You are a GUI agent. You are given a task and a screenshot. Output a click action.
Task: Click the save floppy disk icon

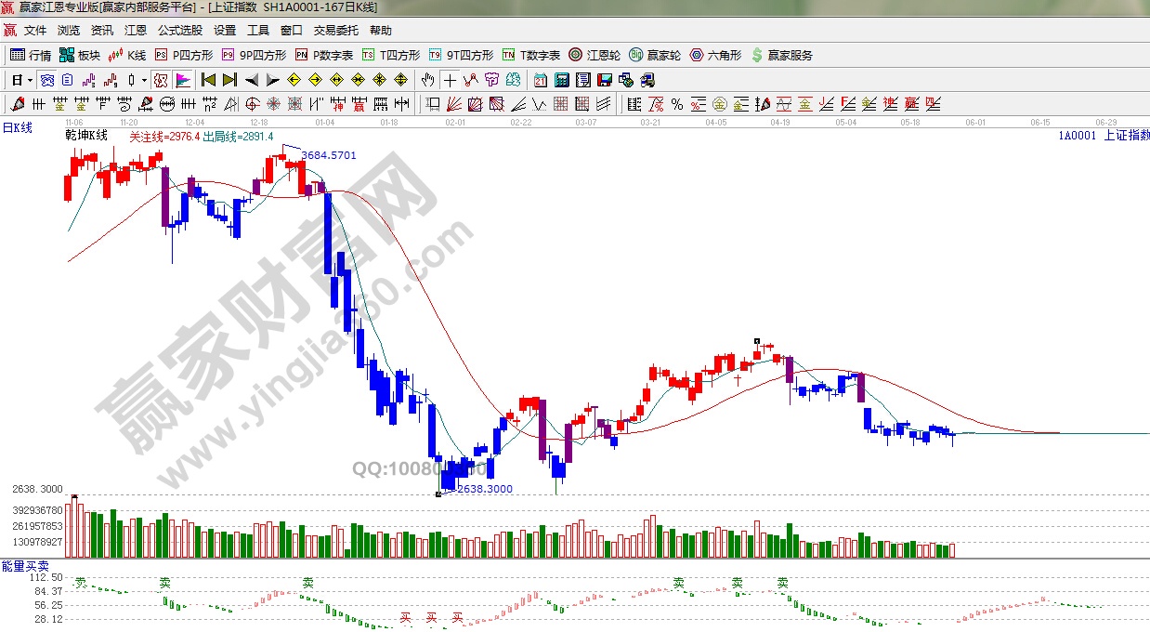click(605, 79)
